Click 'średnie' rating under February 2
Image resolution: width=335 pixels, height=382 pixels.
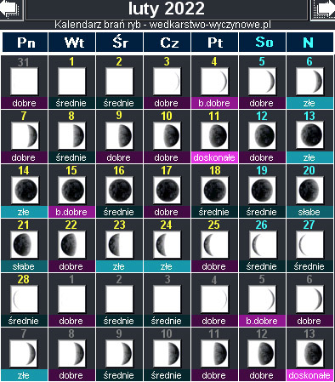tap(119, 103)
